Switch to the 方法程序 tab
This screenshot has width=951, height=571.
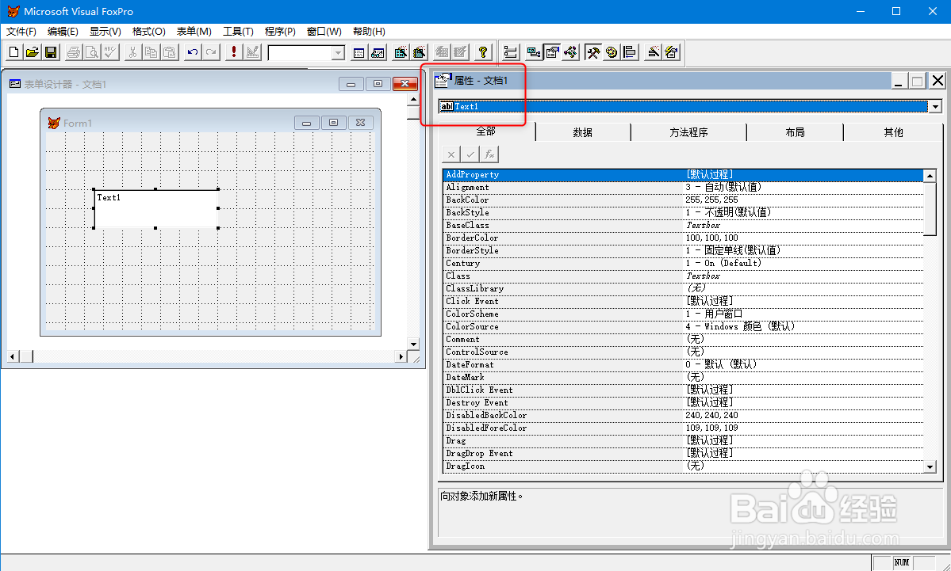(689, 132)
